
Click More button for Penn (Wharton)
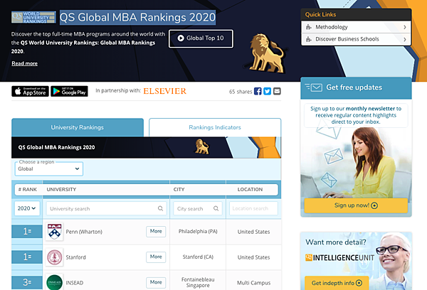click(156, 231)
